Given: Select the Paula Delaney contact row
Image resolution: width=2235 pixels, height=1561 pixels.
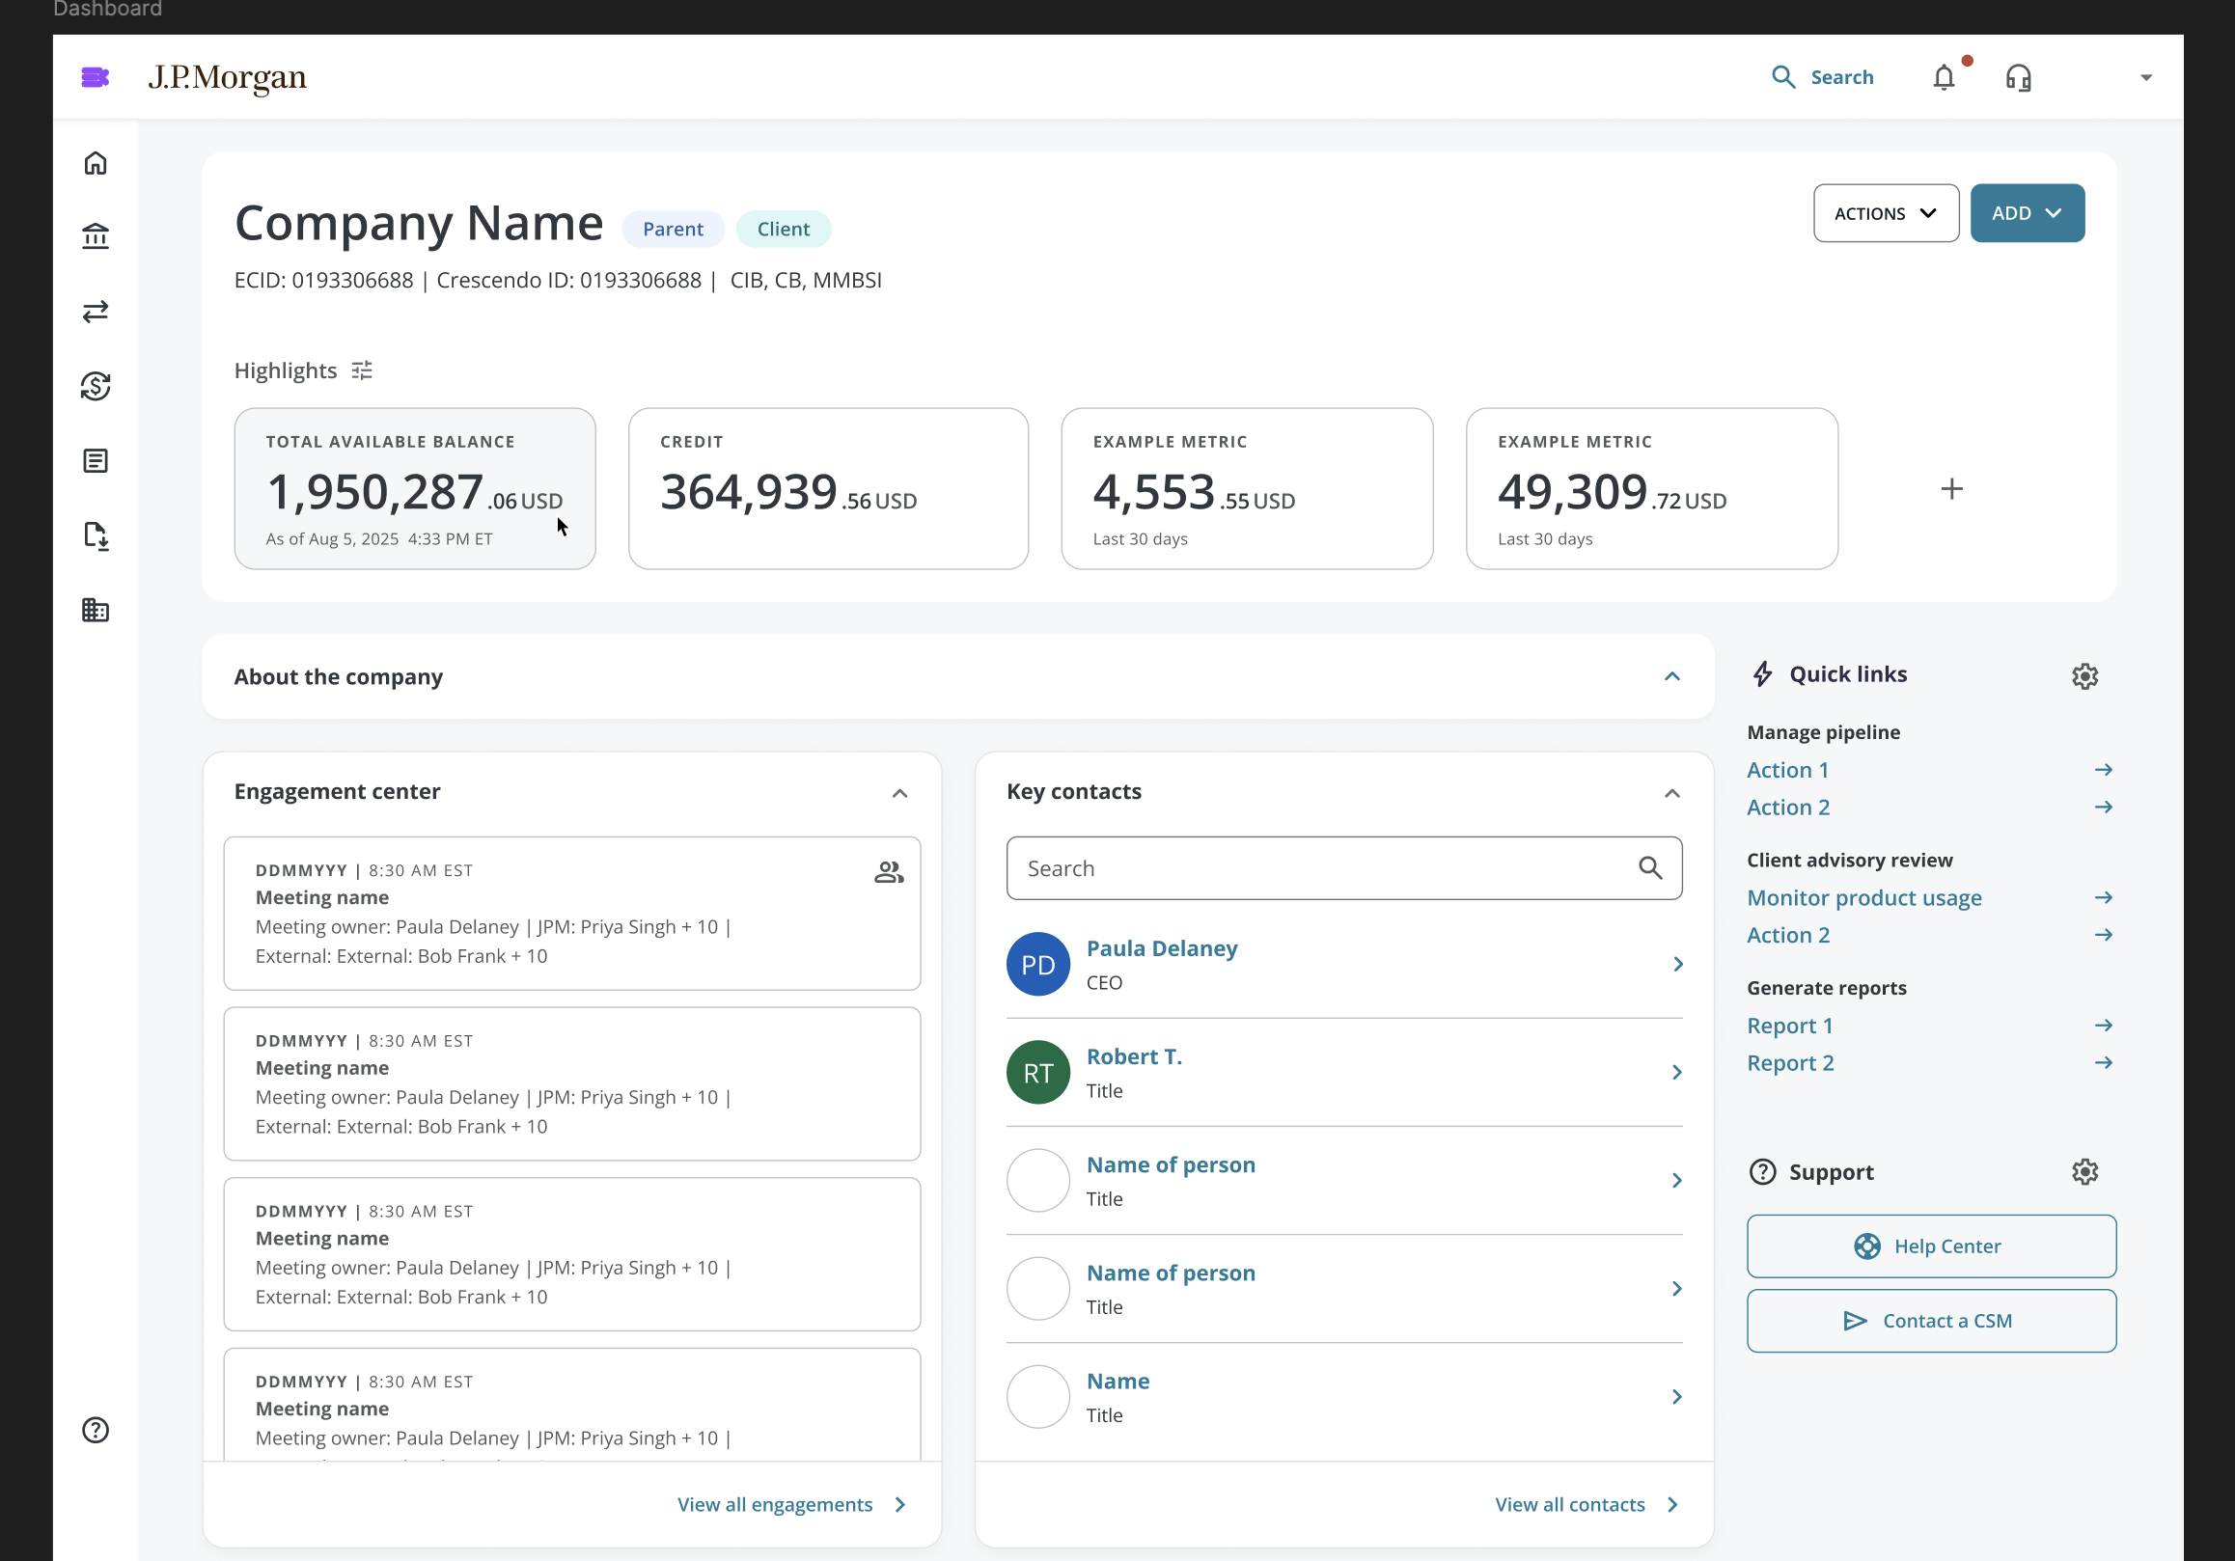Looking at the screenshot, I should [x=1343, y=965].
